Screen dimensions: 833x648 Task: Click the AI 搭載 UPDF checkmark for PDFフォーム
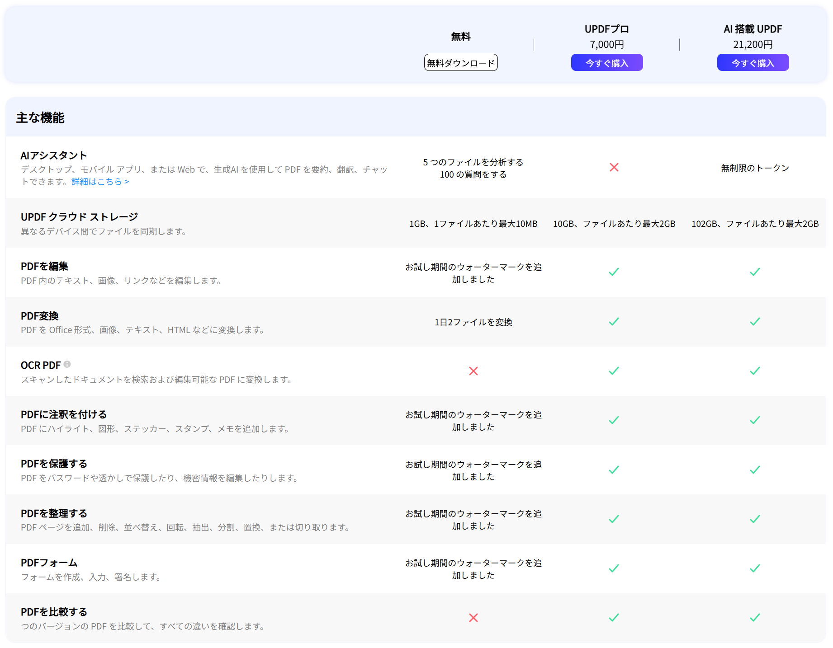[755, 568]
